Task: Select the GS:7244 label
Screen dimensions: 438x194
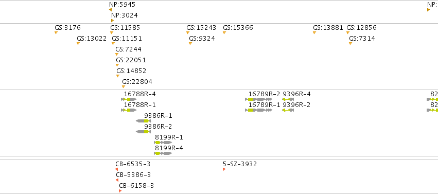Action: (129, 49)
